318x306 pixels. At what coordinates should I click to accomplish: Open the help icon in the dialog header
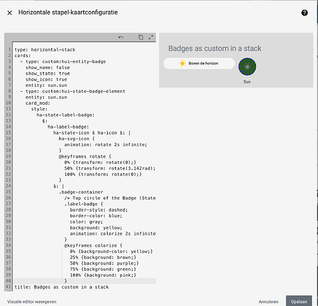[305, 13]
